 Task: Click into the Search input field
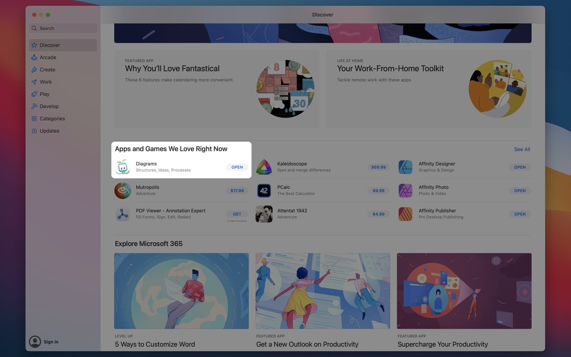63,29
